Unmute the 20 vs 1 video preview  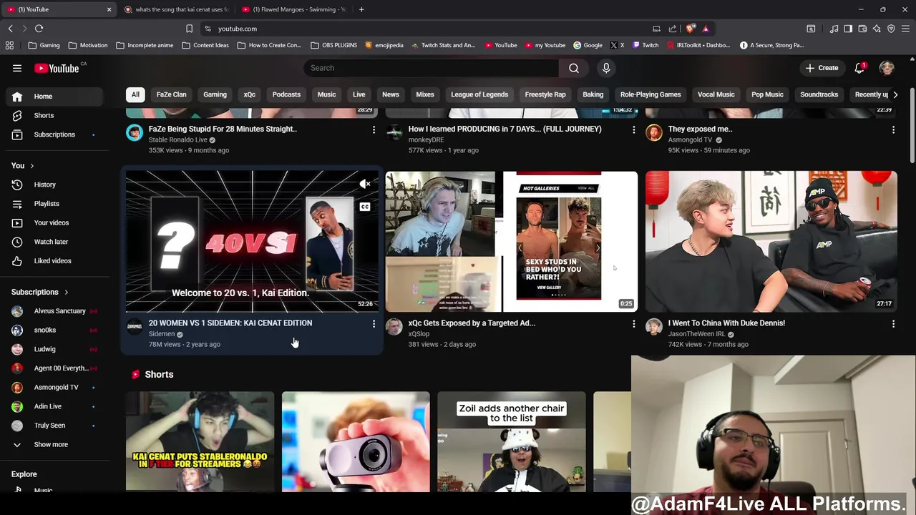(x=365, y=185)
